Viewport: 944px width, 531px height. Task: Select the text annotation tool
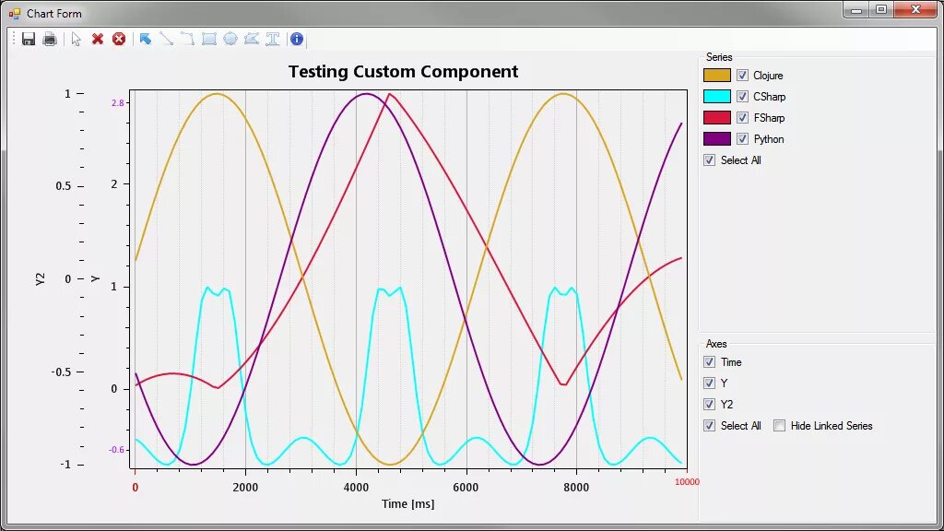[273, 39]
